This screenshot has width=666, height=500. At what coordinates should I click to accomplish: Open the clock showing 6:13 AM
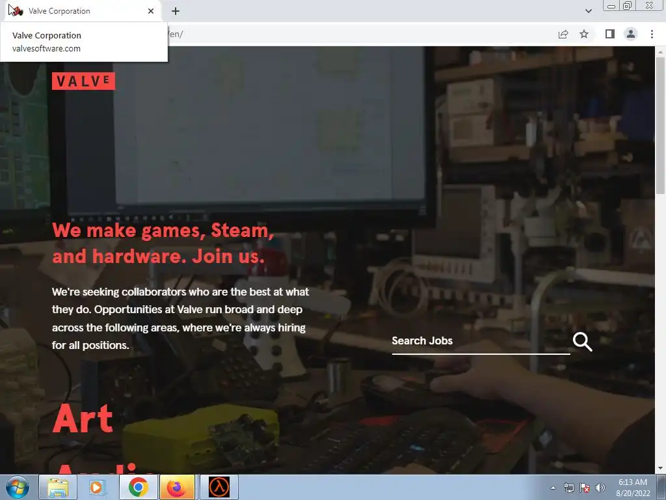click(633, 488)
